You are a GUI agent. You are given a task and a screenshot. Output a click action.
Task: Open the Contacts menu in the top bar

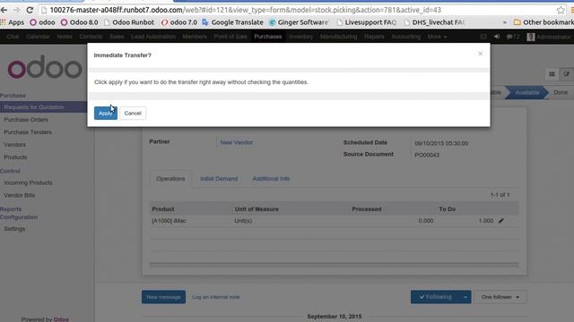pyautogui.click(x=91, y=37)
